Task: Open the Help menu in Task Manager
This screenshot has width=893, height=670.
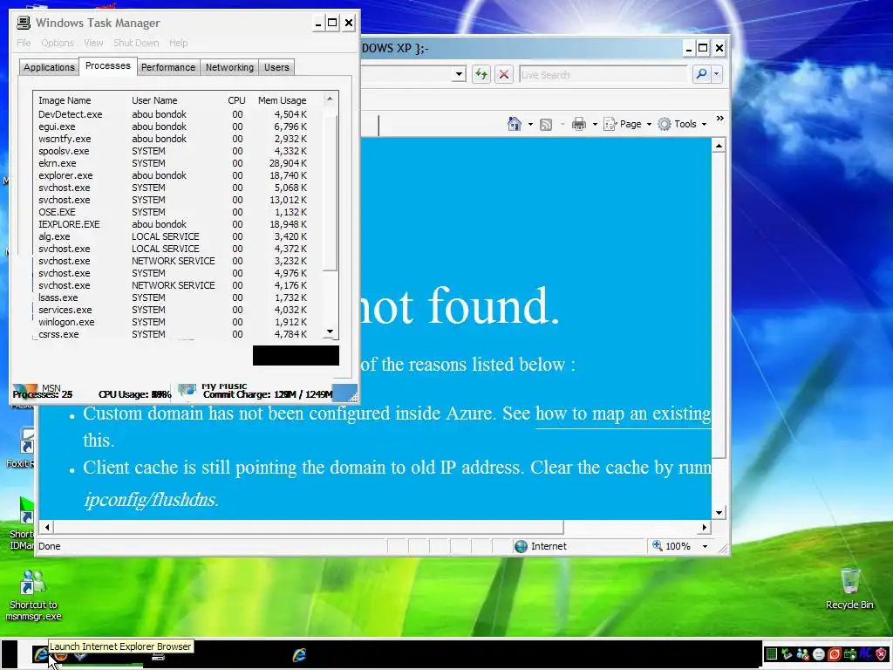Action: [178, 43]
